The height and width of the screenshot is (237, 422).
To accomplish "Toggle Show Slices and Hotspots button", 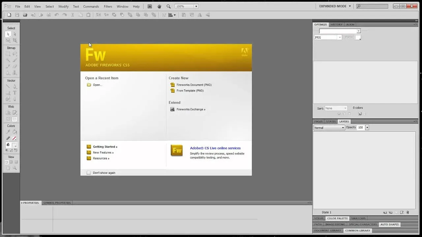I will point(15,119).
